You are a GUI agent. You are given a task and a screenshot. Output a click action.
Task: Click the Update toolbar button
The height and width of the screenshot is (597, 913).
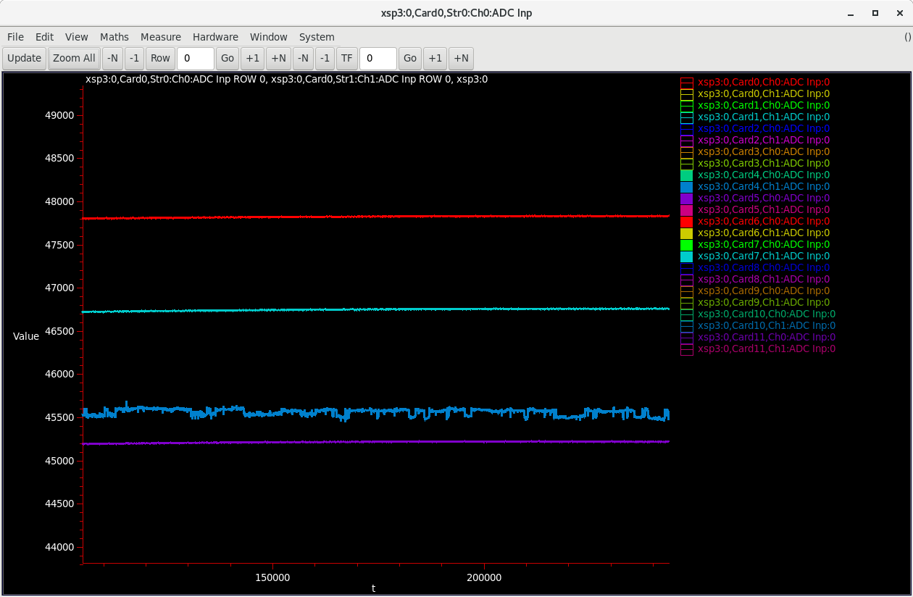(x=25, y=59)
